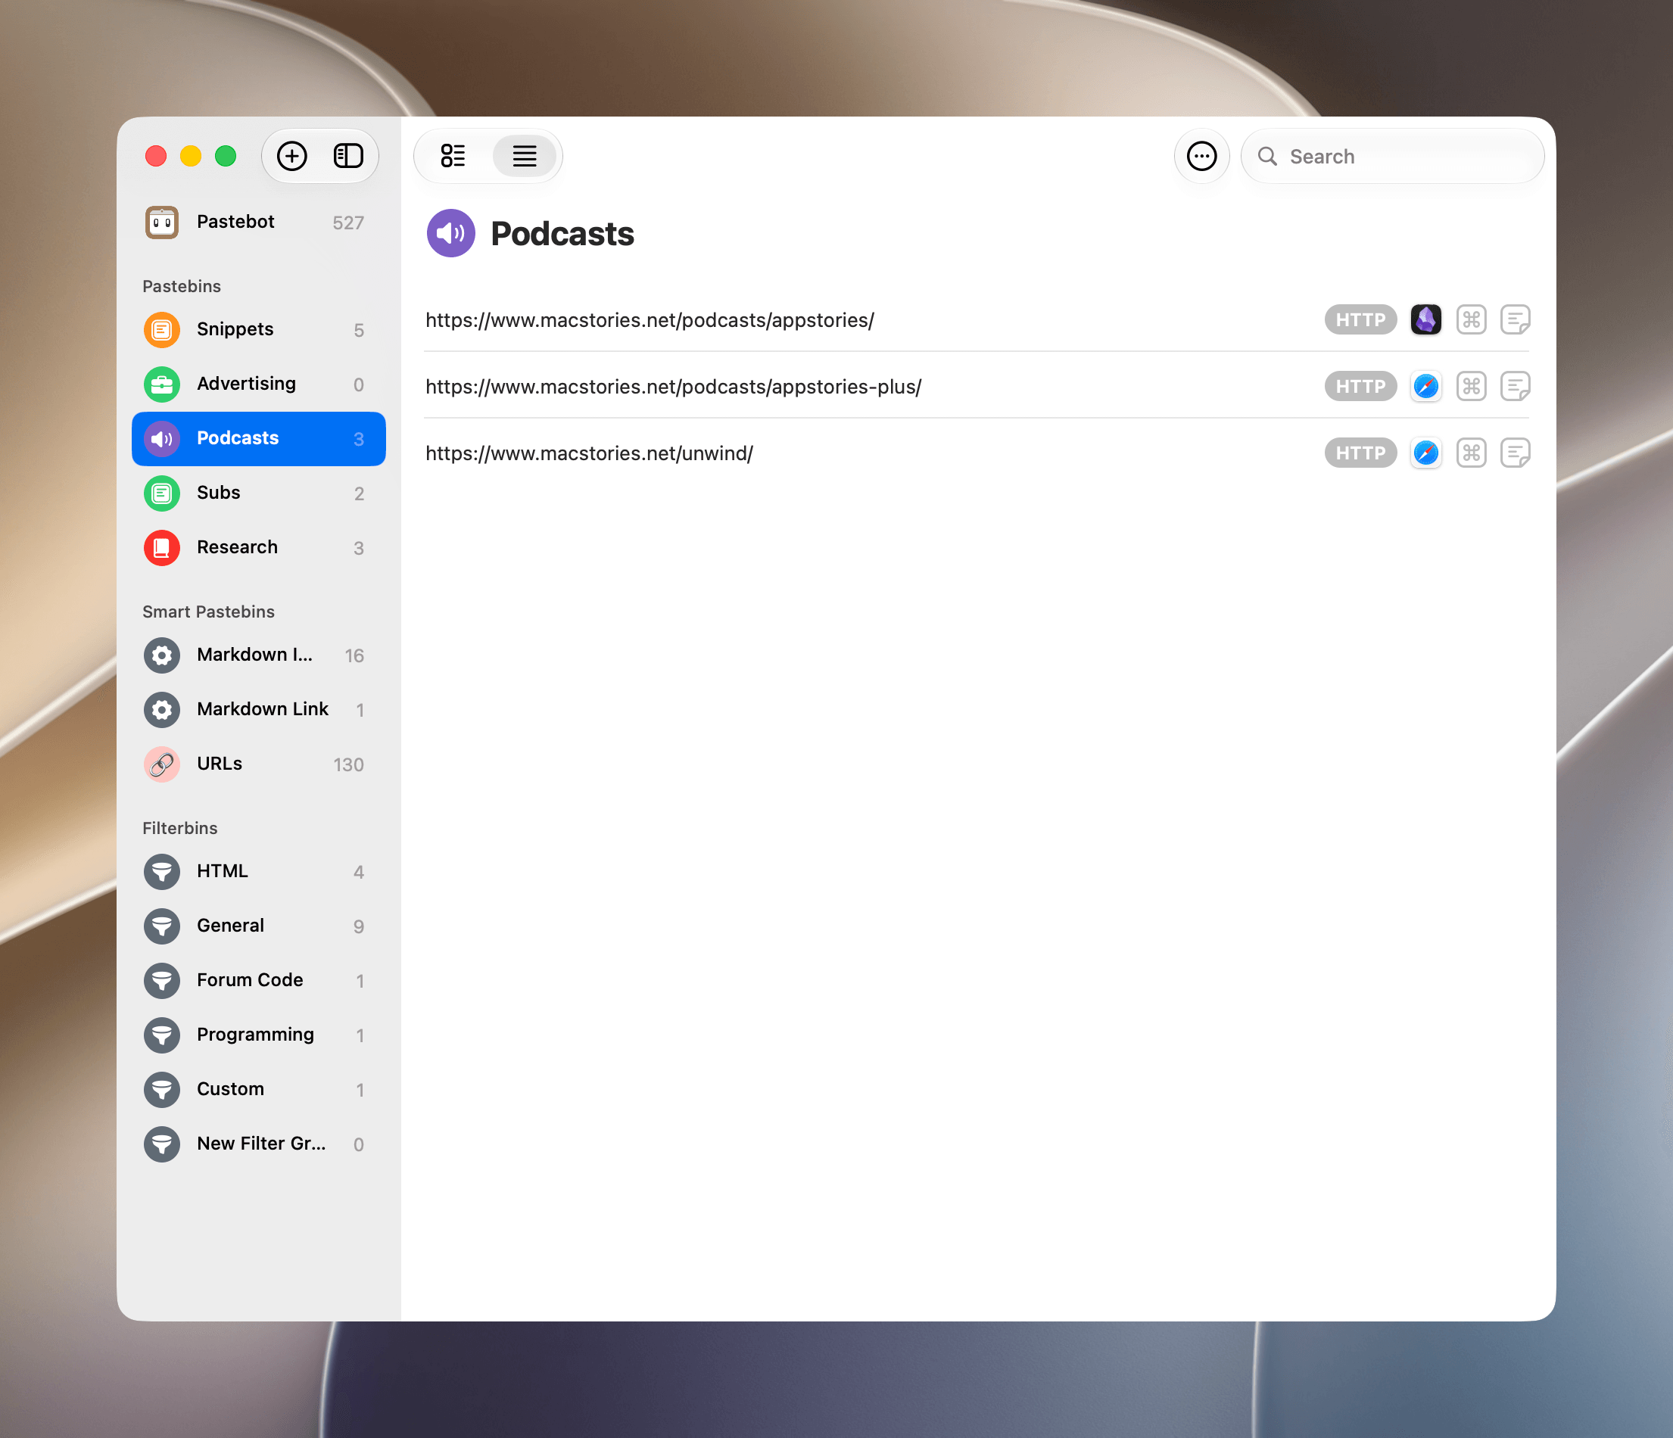This screenshot has height=1438, width=1673.
Task: Click the Smart Pastebins section header
Action: [x=208, y=612]
